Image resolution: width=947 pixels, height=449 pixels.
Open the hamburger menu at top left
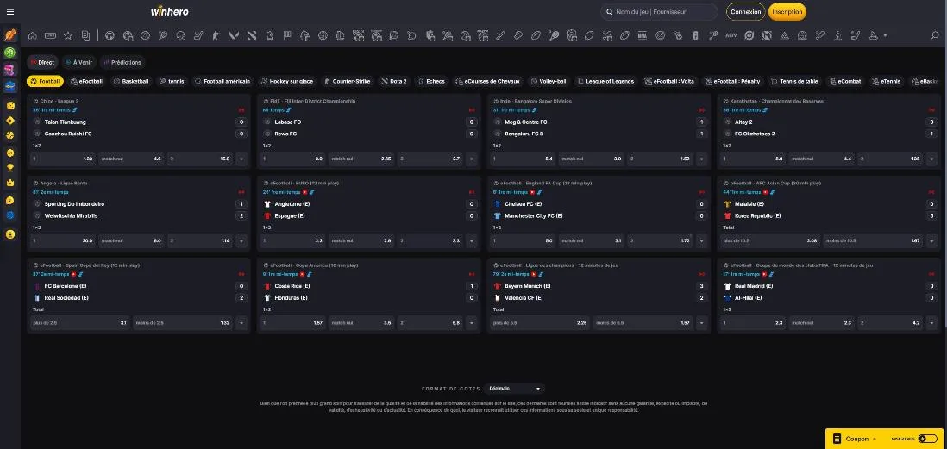tap(10, 11)
